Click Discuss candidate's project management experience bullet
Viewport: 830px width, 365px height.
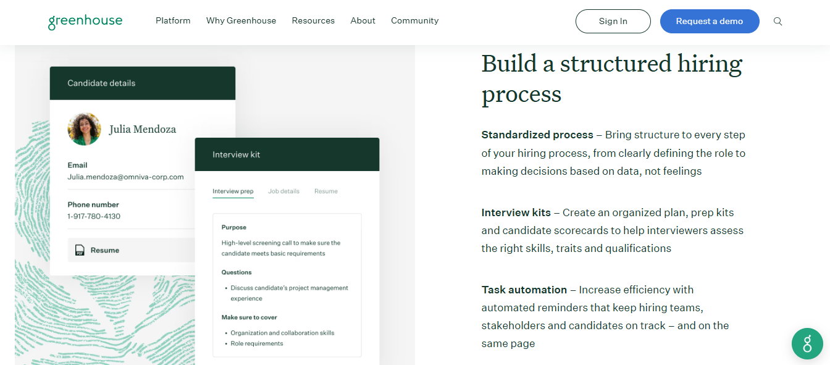(289, 293)
